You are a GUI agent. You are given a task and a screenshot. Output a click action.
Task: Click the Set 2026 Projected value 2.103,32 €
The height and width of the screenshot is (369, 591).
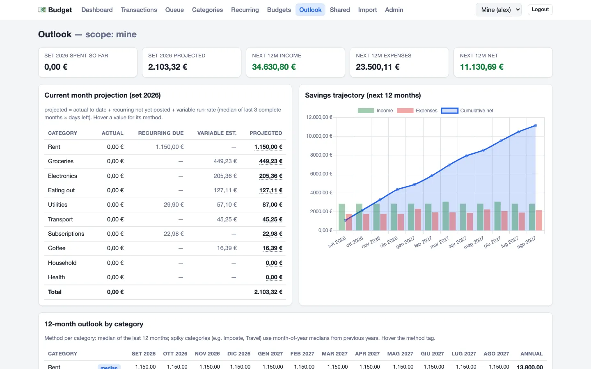(168, 67)
